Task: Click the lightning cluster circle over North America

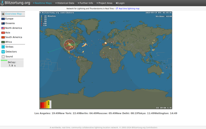Action: (69, 45)
